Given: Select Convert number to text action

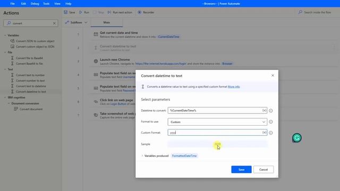Looking at the screenshot, I should (30, 81).
